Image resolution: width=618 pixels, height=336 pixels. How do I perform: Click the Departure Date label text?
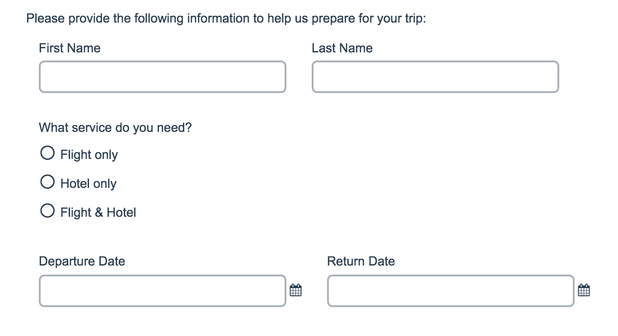click(82, 261)
